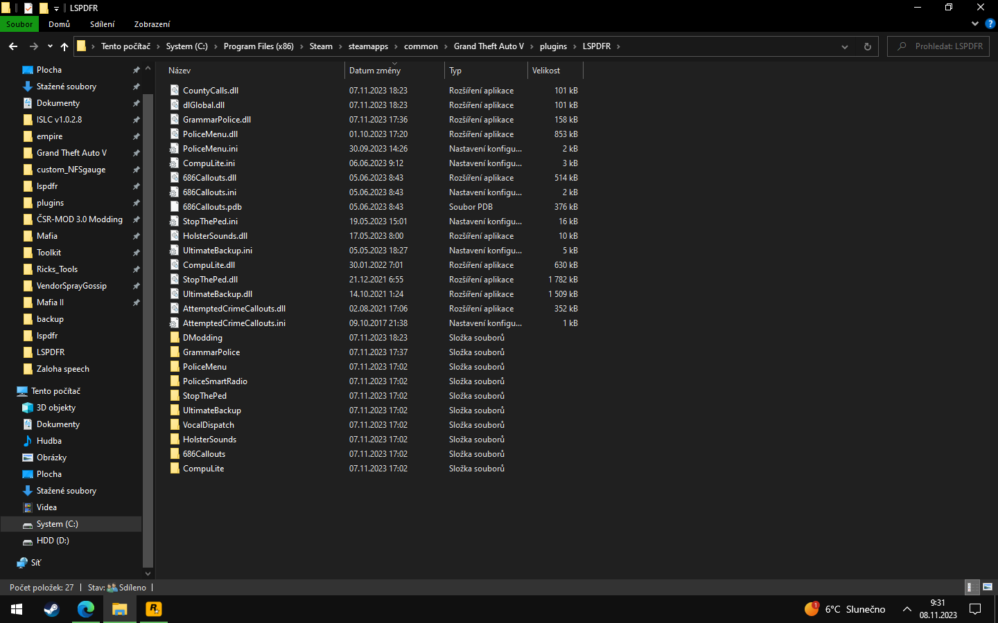998x623 pixels.
Task: Open Obrázky in the navigation pane
Action: coord(51,458)
